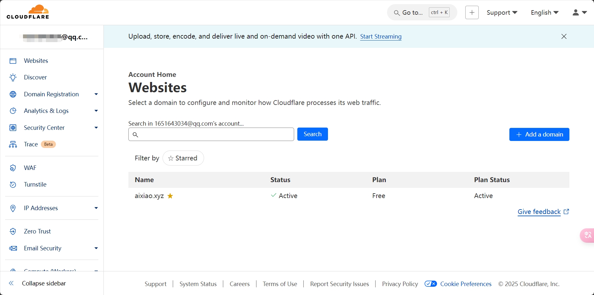Click the collapse sidebar double-chevron icon

[11, 283]
